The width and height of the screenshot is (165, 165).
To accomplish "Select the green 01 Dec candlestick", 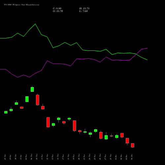I will 117,136.
